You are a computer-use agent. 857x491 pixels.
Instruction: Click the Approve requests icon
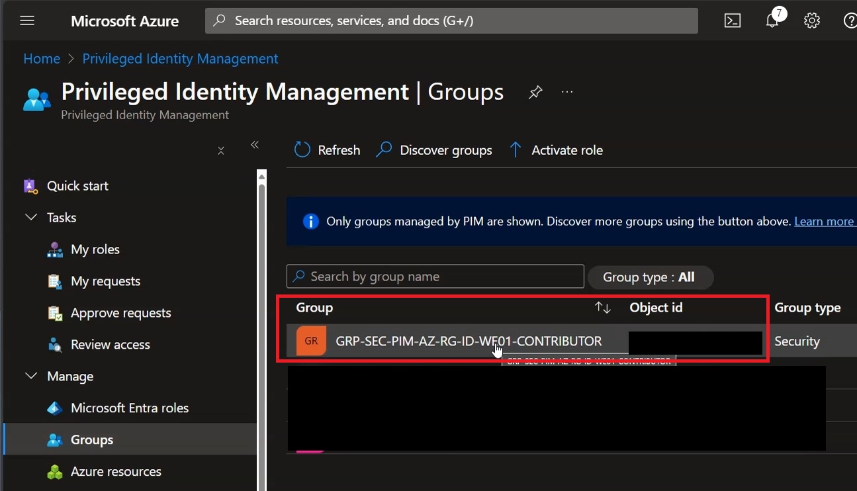[55, 313]
